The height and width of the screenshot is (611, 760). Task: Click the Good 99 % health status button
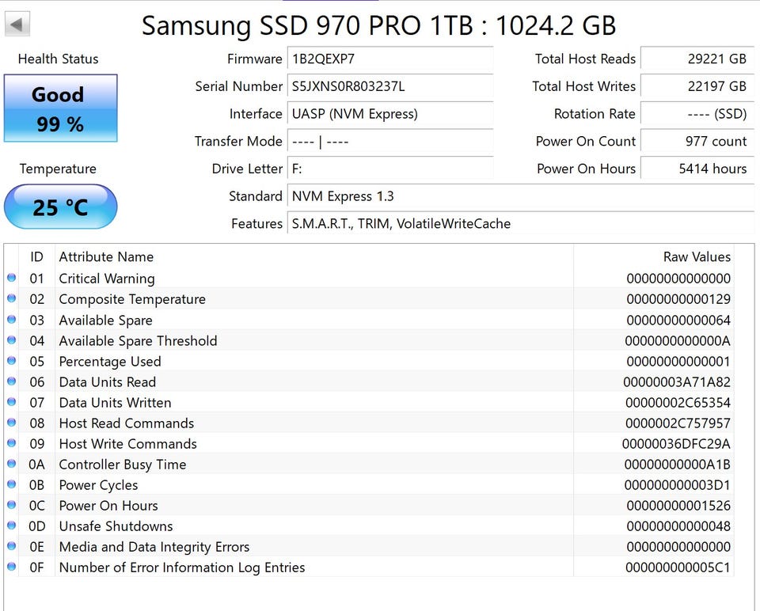(x=61, y=108)
